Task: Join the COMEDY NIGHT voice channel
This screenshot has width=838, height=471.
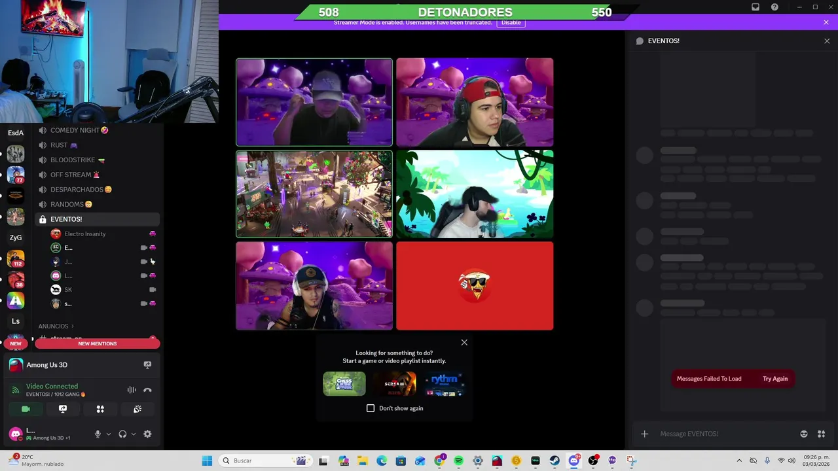Action: pyautogui.click(x=97, y=130)
